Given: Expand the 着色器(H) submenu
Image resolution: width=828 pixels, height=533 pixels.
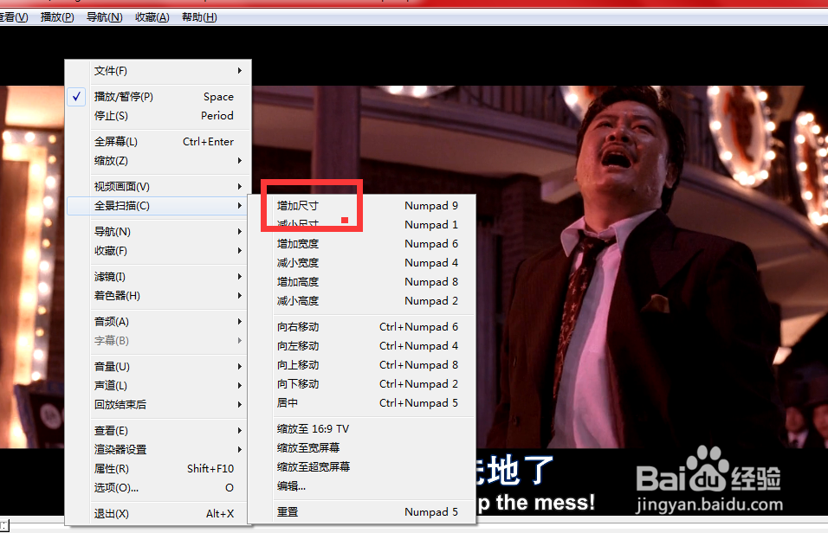Looking at the screenshot, I should click(158, 296).
